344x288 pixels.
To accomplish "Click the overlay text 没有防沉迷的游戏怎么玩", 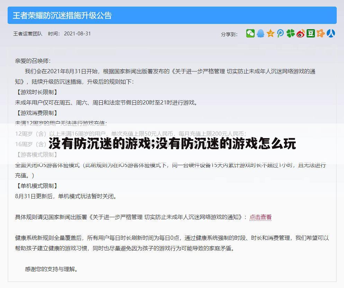I will (x=226, y=143).
